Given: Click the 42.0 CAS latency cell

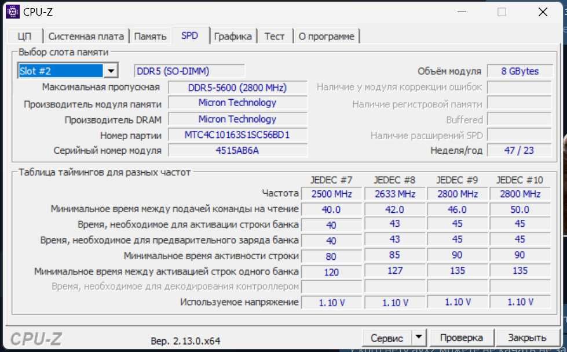Looking at the screenshot, I should click(395, 210).
